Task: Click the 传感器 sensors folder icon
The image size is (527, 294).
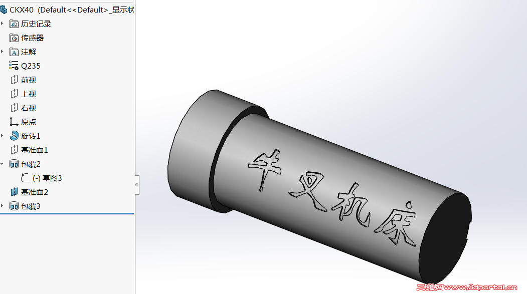Action: 14,38
